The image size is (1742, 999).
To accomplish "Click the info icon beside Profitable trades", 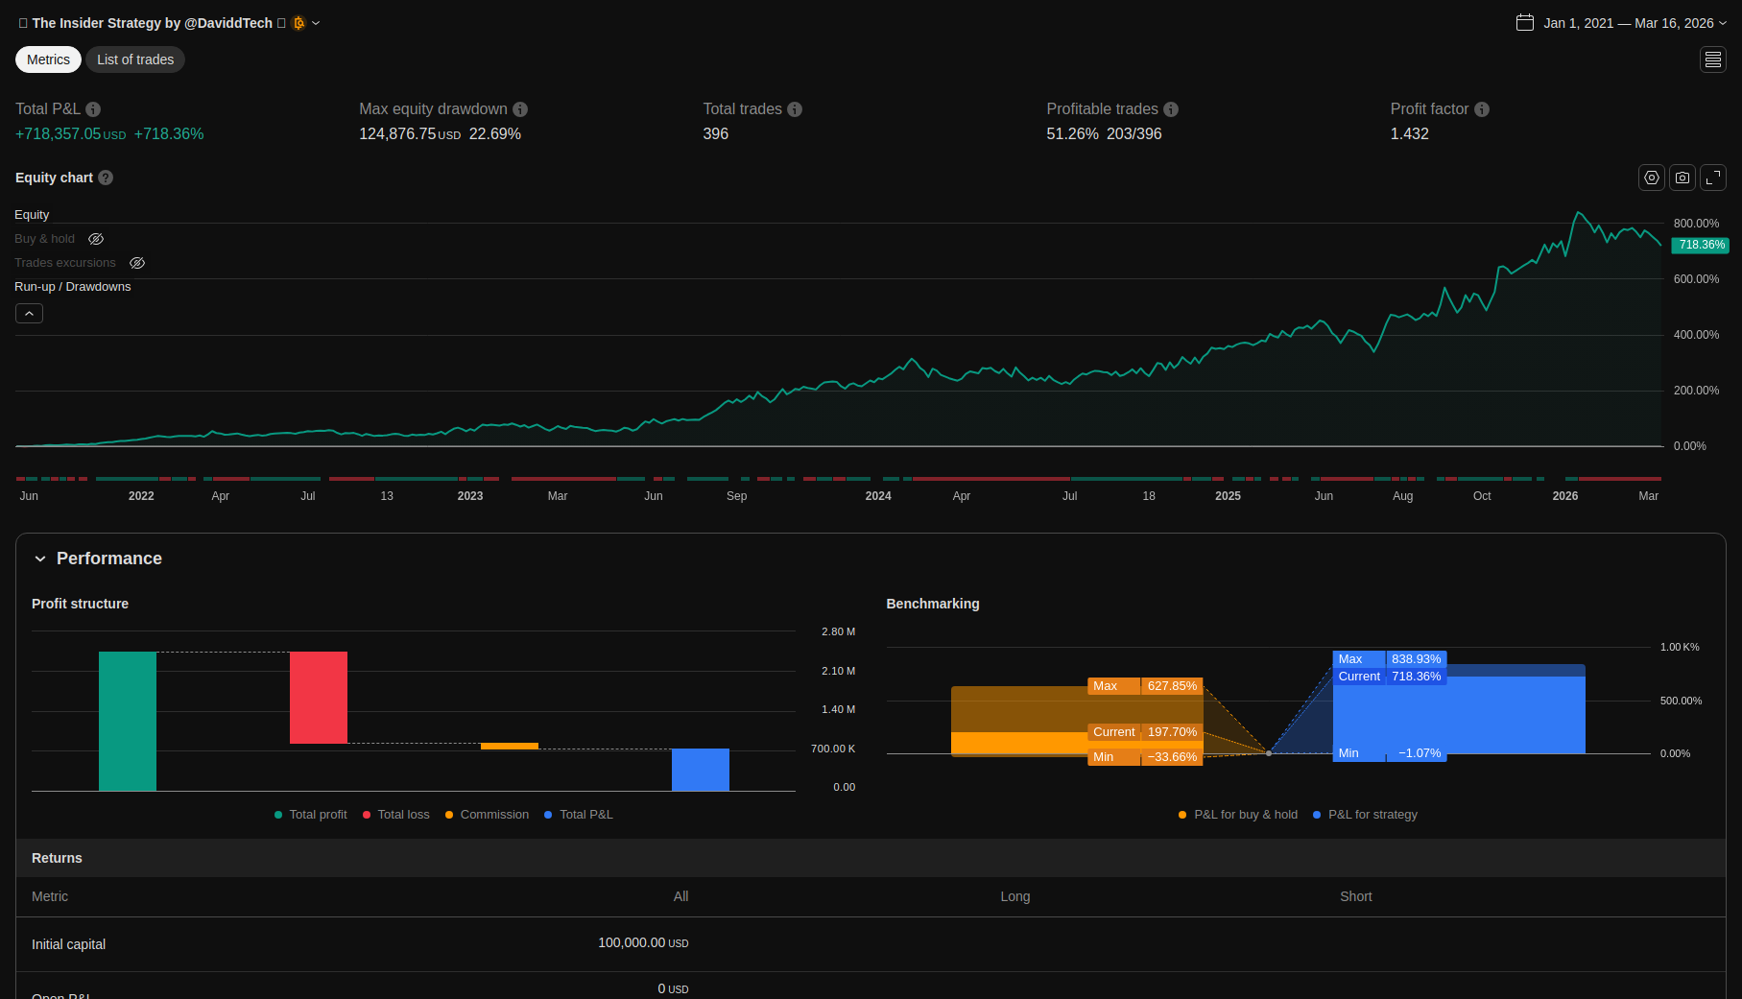I will [1171, 109].
